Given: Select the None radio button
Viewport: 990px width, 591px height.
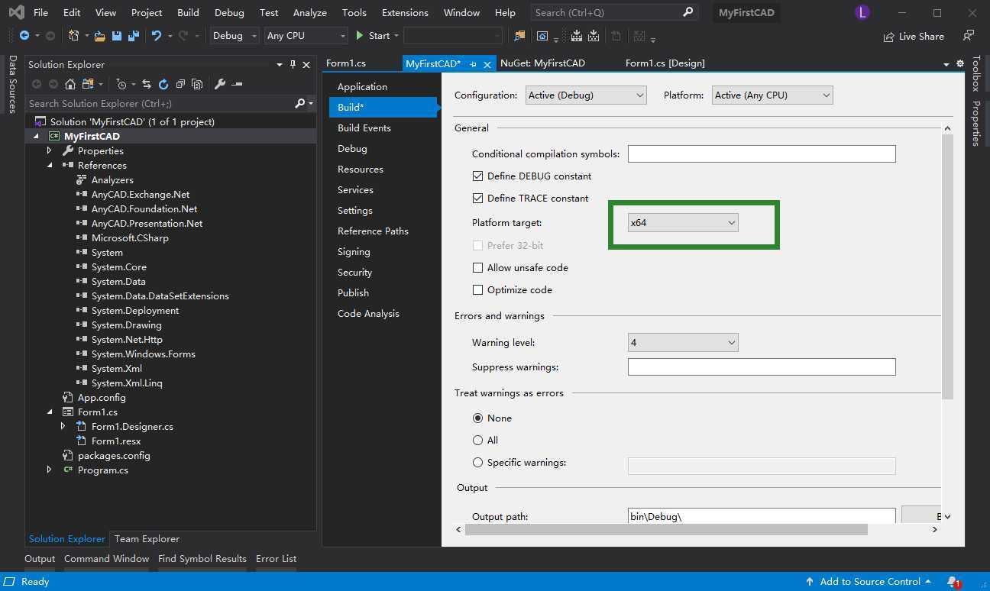Looking at the screenshot, I should tap(478, 418).
